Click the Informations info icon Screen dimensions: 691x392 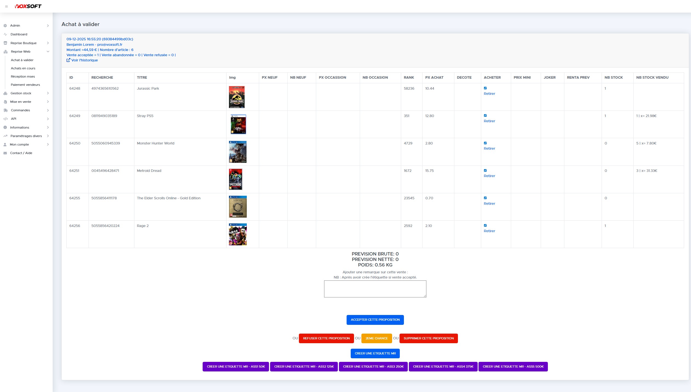click(x=5, y=127)
